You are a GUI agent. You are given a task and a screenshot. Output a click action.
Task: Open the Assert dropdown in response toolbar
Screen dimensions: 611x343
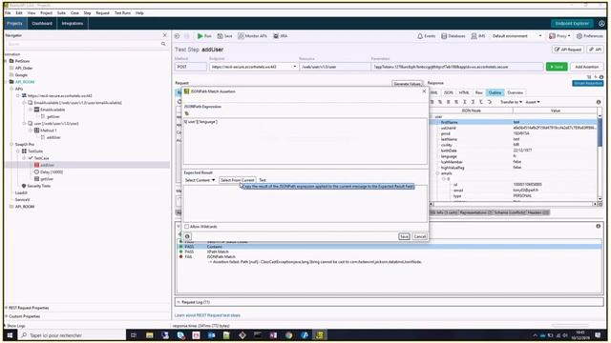(533, 102)
